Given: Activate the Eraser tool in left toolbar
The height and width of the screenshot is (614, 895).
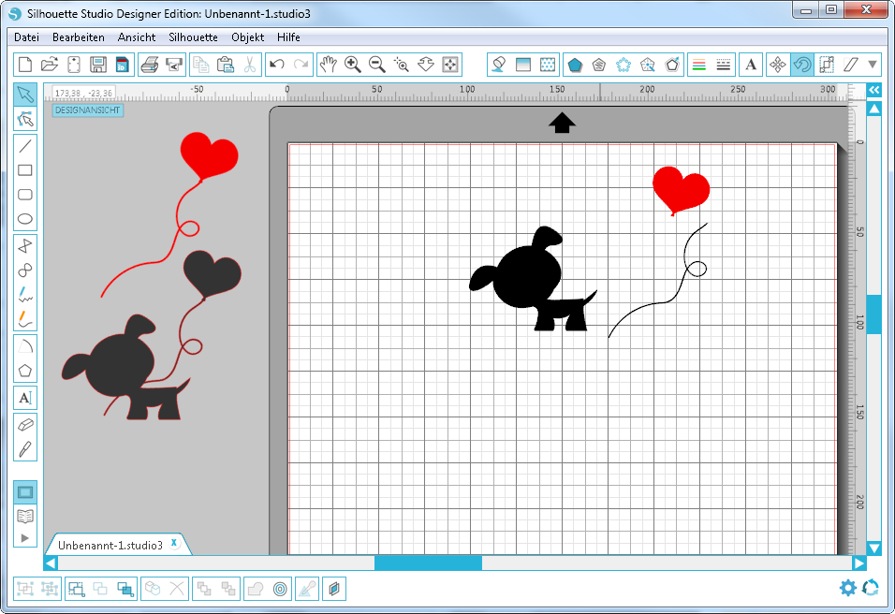Looking at the screenshot, I should click(x=26, y=424).
